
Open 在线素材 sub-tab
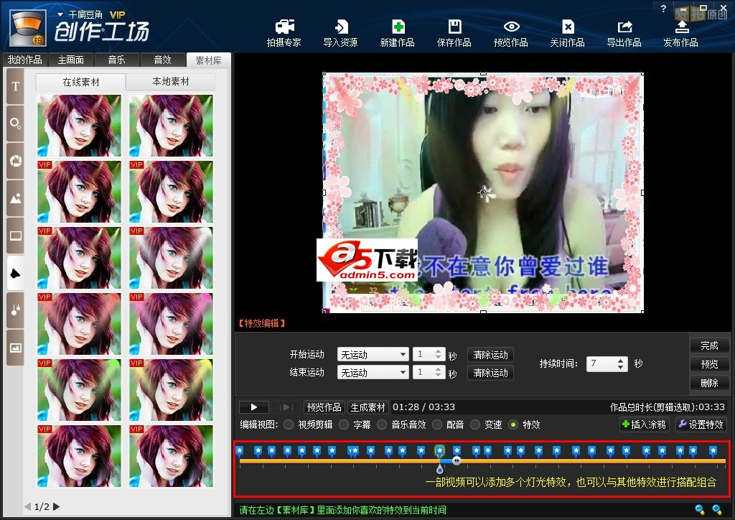pyautogui.click(x=80, y=82)
